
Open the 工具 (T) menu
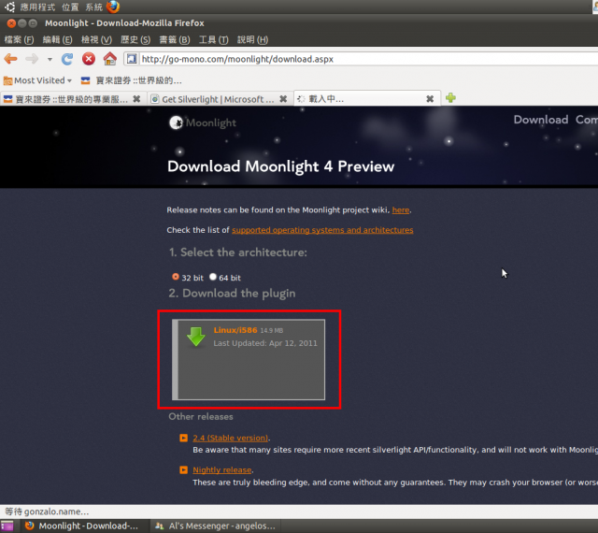tap(213, 39)
